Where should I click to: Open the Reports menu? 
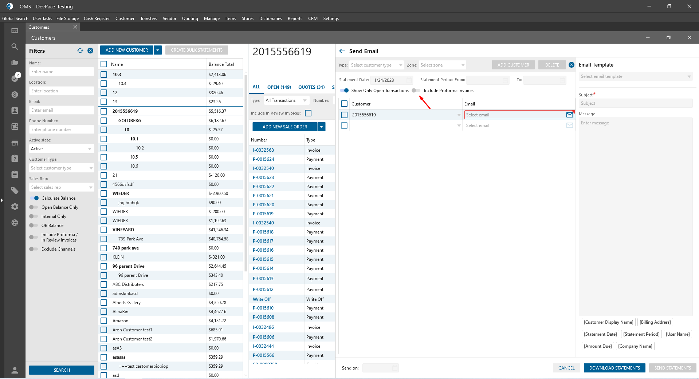tap(295, 19)
